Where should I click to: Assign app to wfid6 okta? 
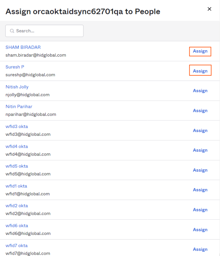point(200,230)
